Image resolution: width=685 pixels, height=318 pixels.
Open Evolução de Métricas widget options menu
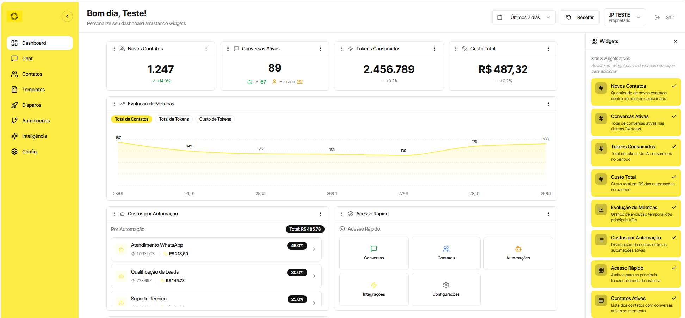pos(549,104)
